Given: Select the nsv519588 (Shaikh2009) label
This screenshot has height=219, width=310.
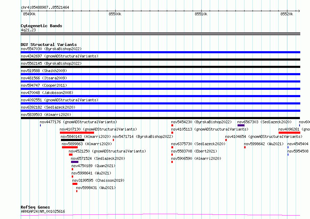Looking at the screenshot, I should tap(44, 71).
